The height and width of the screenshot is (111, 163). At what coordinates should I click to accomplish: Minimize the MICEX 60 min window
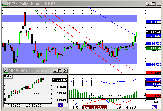tap(55, 71)
